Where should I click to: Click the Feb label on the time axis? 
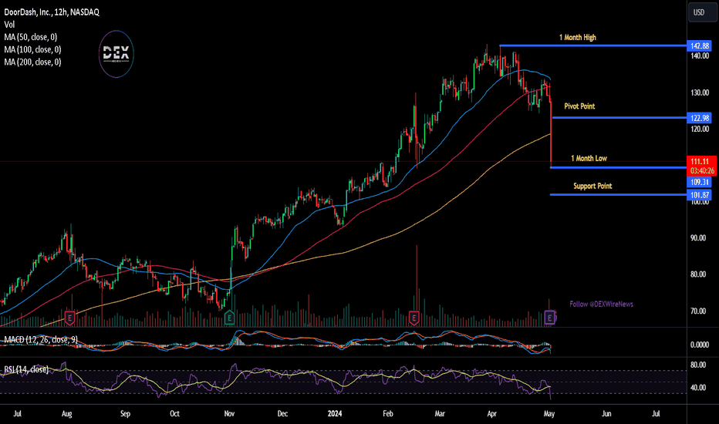click(x=388, y=414)
